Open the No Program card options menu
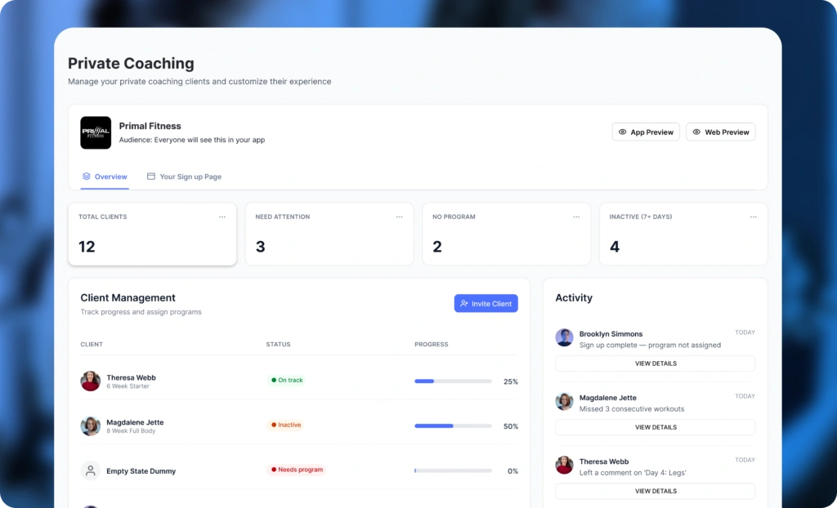Image resolution: width=837 pixels, height=508 pixels. click(576, 216)
